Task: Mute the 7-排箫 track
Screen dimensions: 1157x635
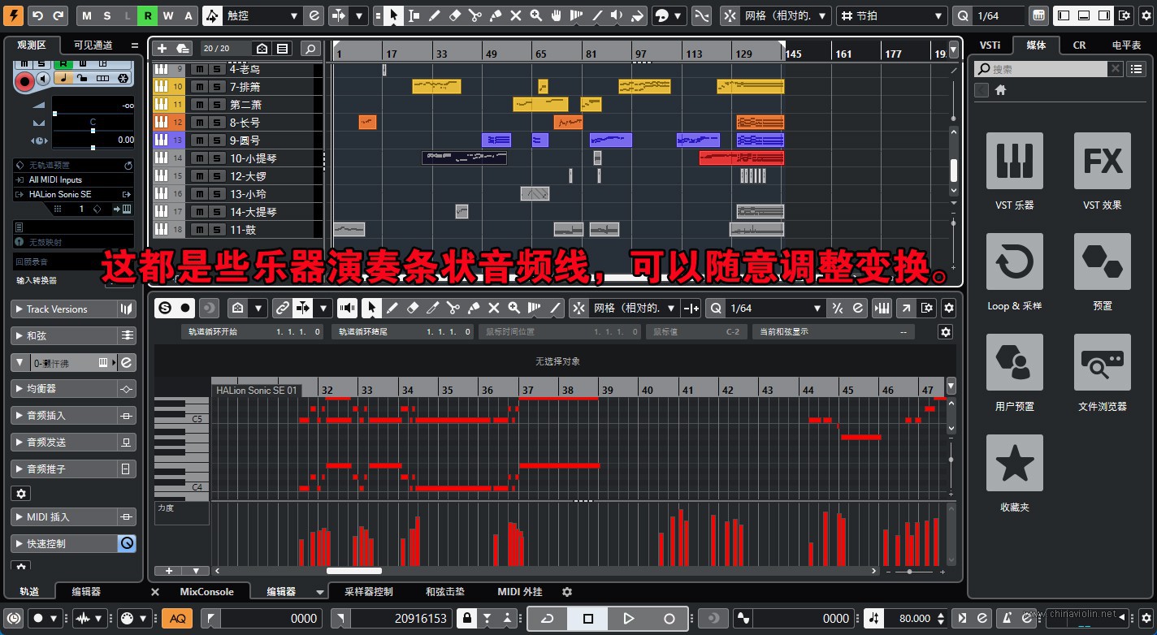Action: pyautogui.click(x=199, y=87)
